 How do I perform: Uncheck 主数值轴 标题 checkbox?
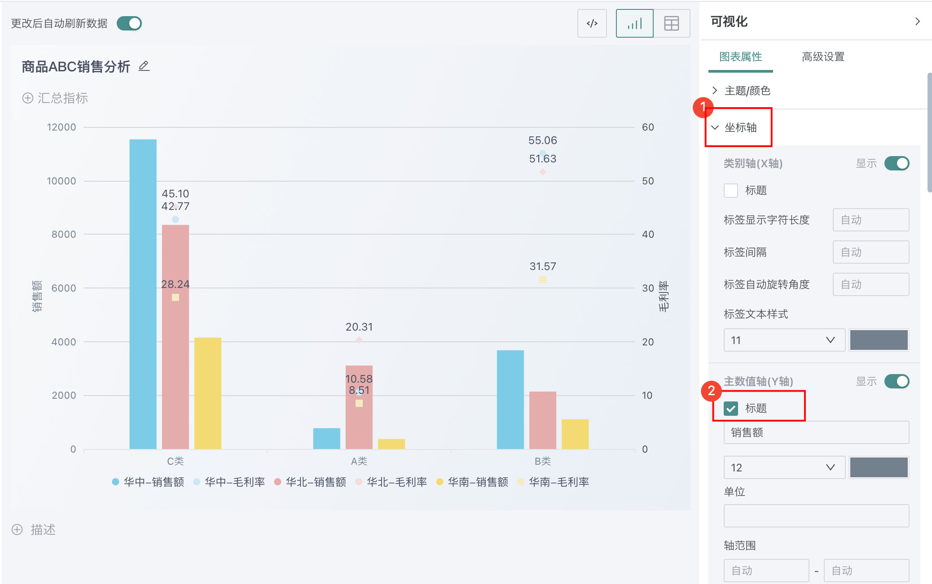[731, 408]
